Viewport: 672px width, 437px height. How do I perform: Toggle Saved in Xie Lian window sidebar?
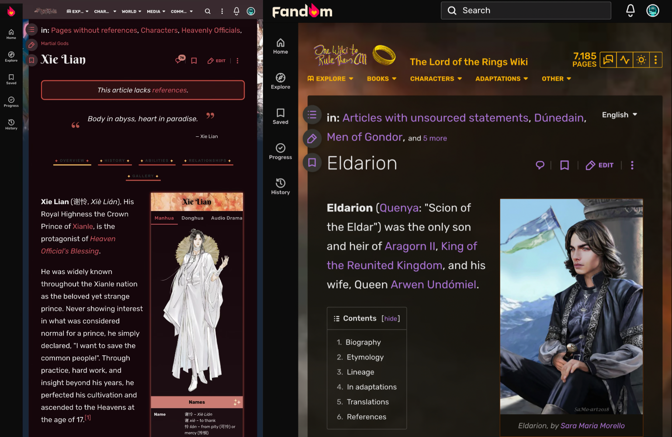(11, 79)
